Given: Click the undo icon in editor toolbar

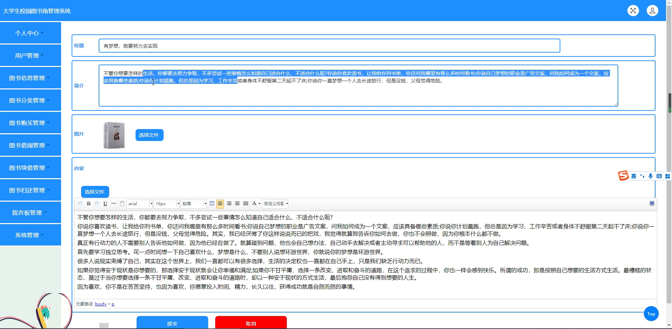Looking at the screenshot, I should [x=80, y=203].
